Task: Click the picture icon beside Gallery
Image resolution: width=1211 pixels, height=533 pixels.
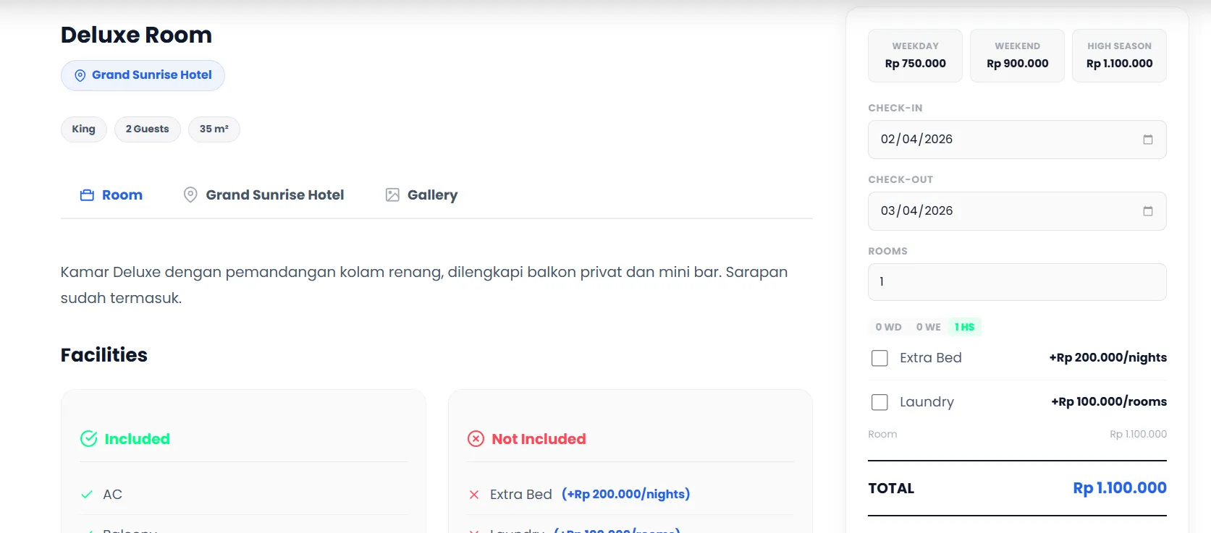Action: [x=392, y=195]
